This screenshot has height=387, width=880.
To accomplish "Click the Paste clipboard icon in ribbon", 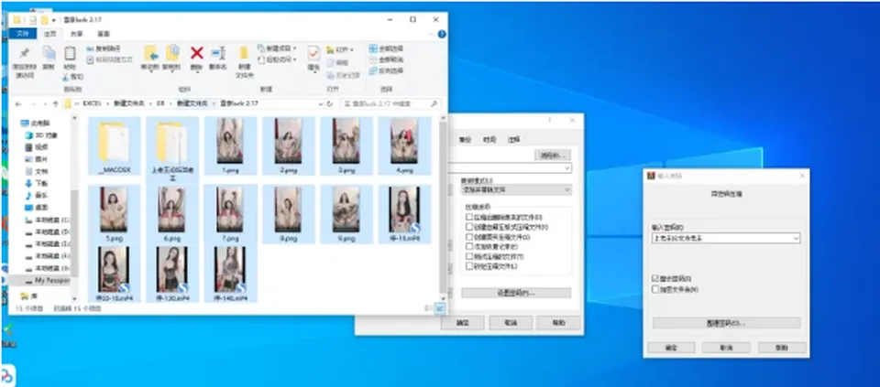I will 70,58.
